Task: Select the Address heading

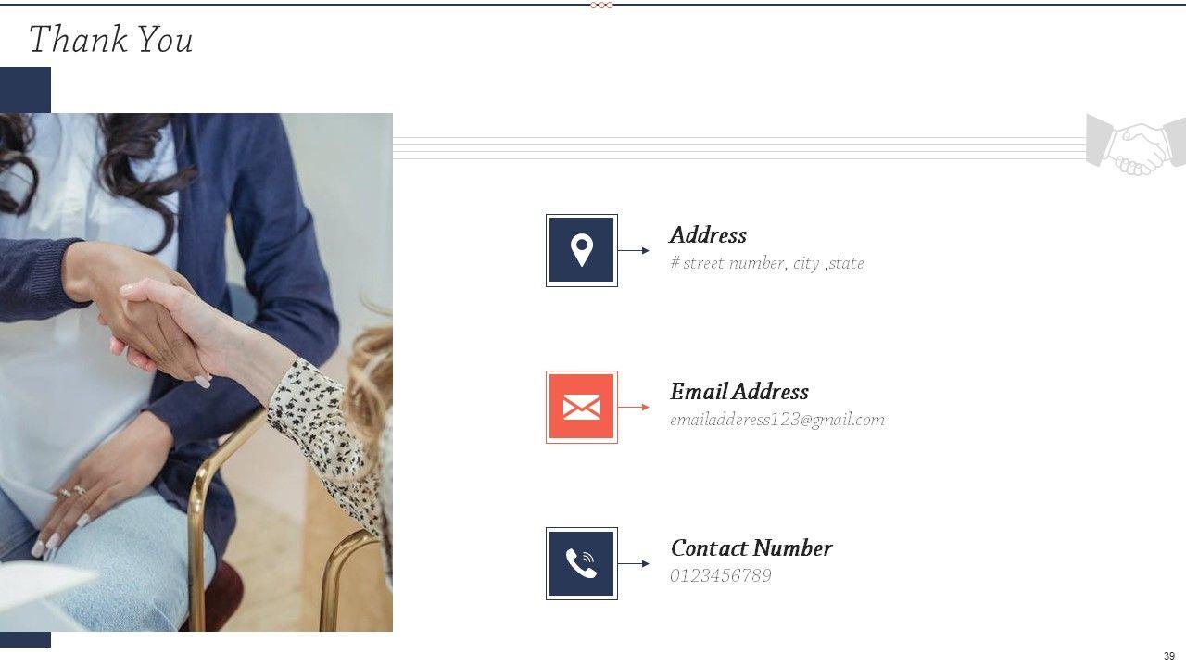Action: coord(708,235)
